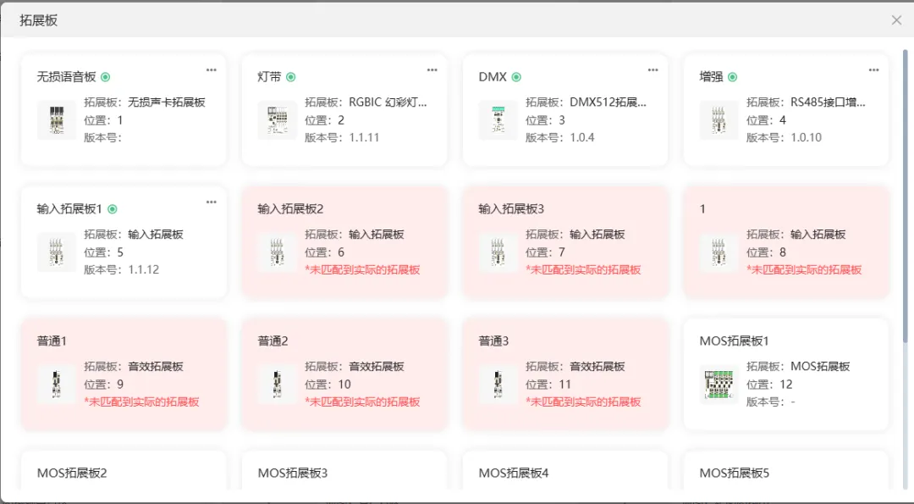Click green online status dot next to 灯带
Screen dimensions: 914x504
click(291, 77)
